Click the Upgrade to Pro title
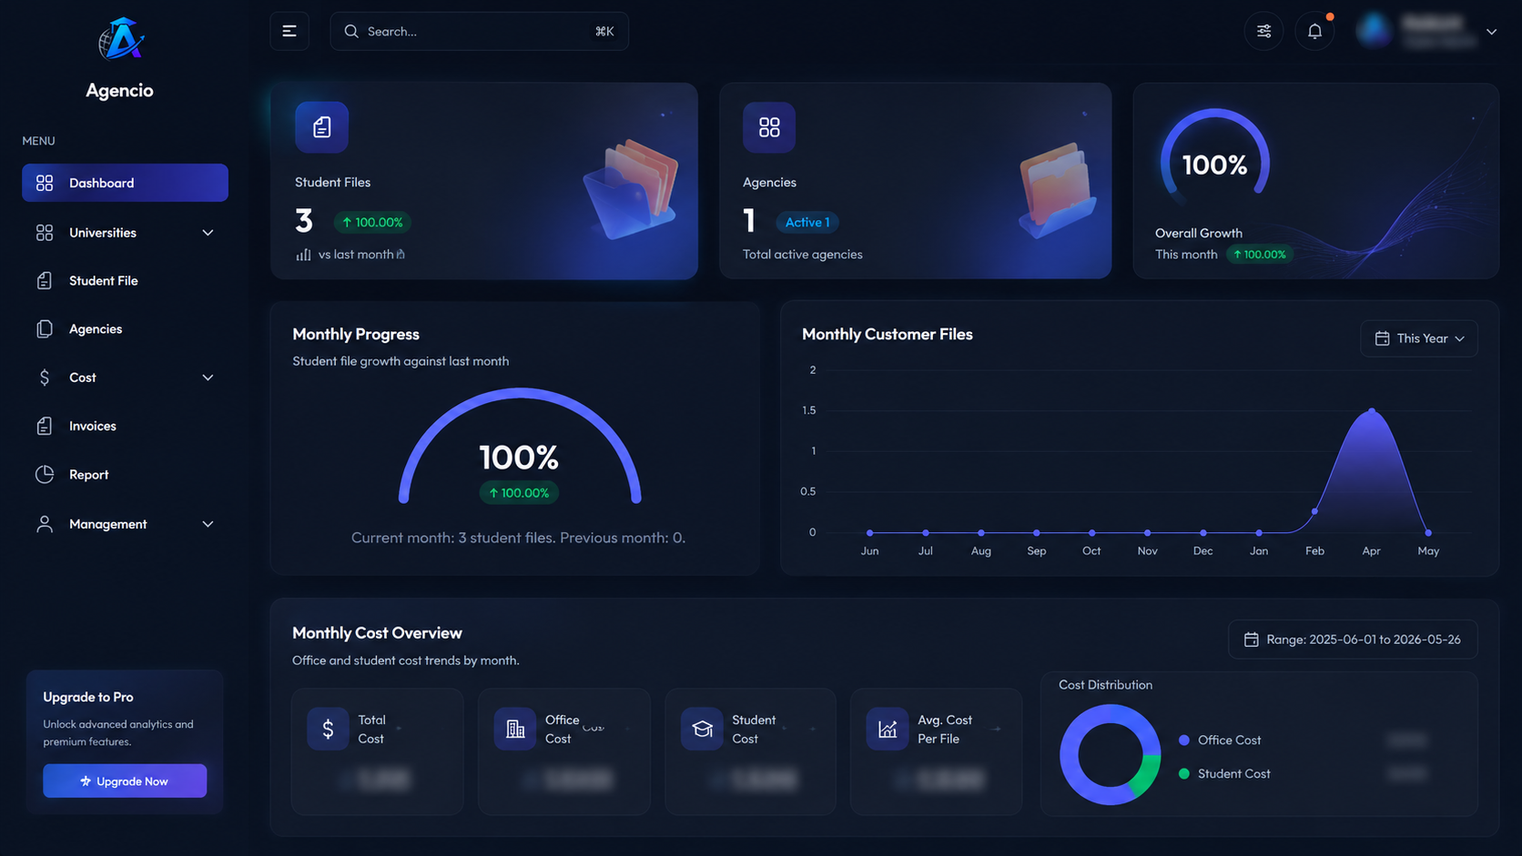 click(88, 697)
